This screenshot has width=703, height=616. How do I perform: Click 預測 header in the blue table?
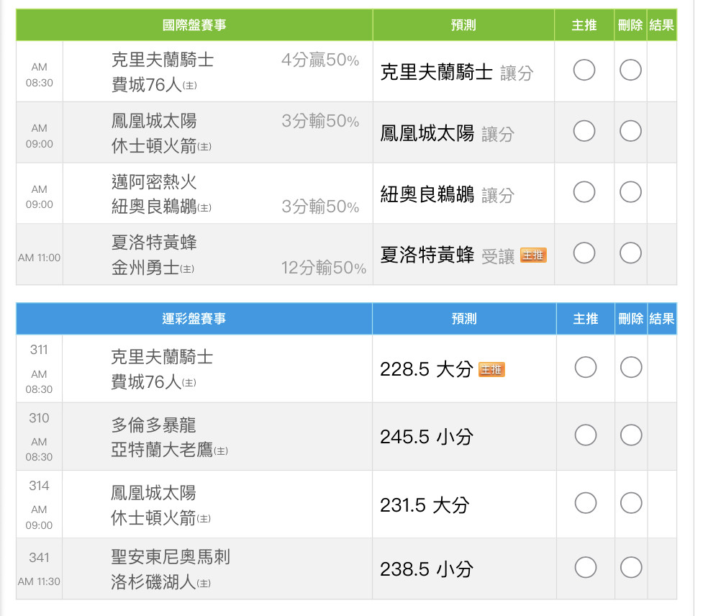(x=464, y=319)
